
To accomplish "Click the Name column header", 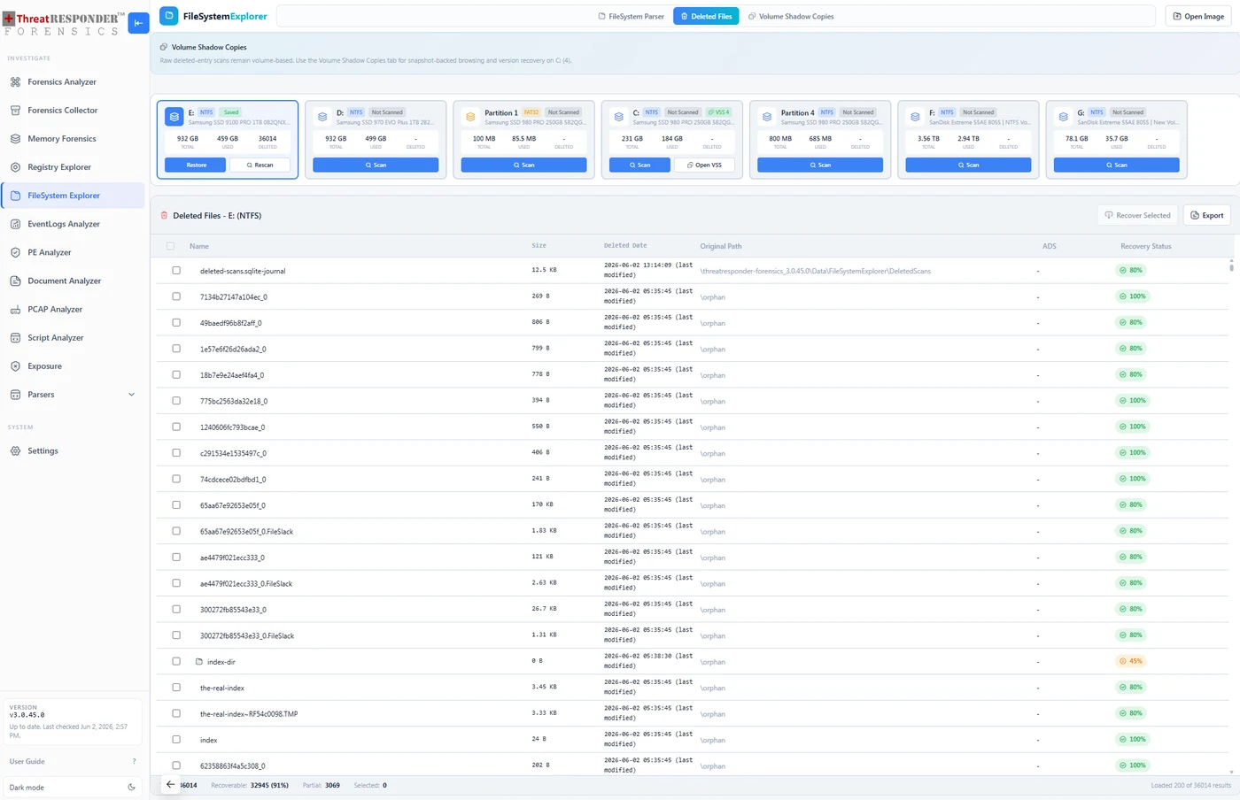I will pos(199,246).
